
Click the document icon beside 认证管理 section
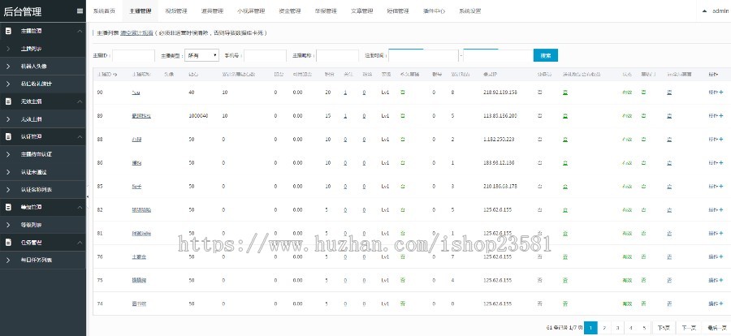tap(8, 136)
